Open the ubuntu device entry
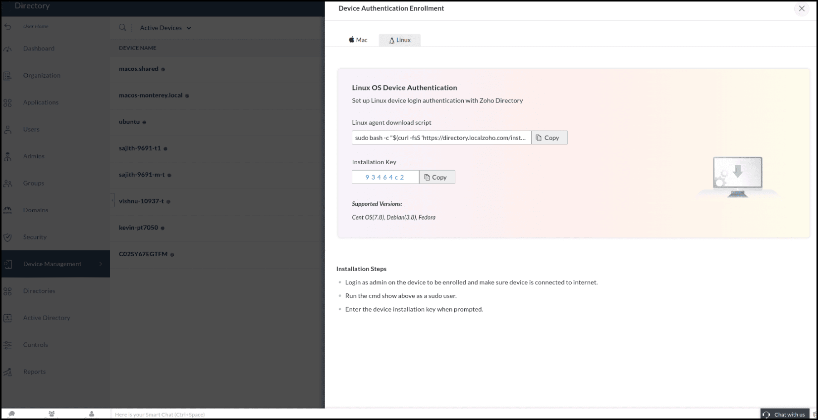Screen dimensions: 818x420 click(129, 122)
